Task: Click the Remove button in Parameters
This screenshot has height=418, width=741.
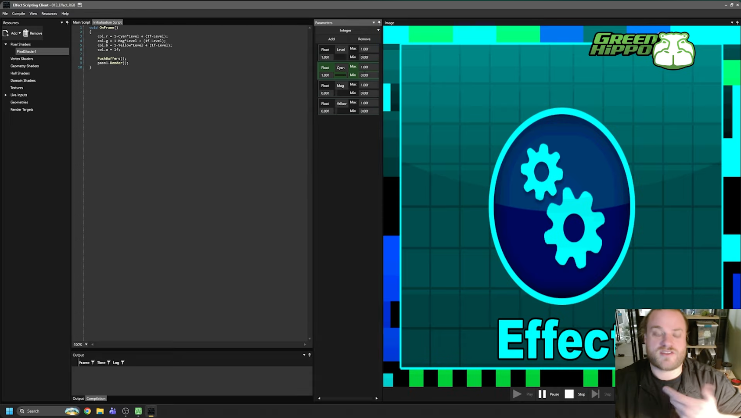Action: click(x=364, y=39)
